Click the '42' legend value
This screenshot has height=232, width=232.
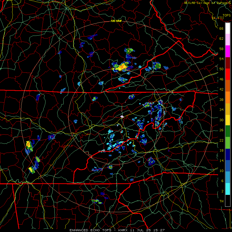(x=221, y=89)
